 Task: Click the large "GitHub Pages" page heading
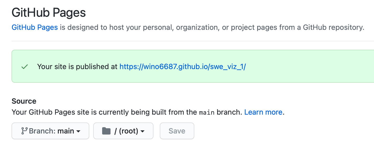tap(49, 13)
